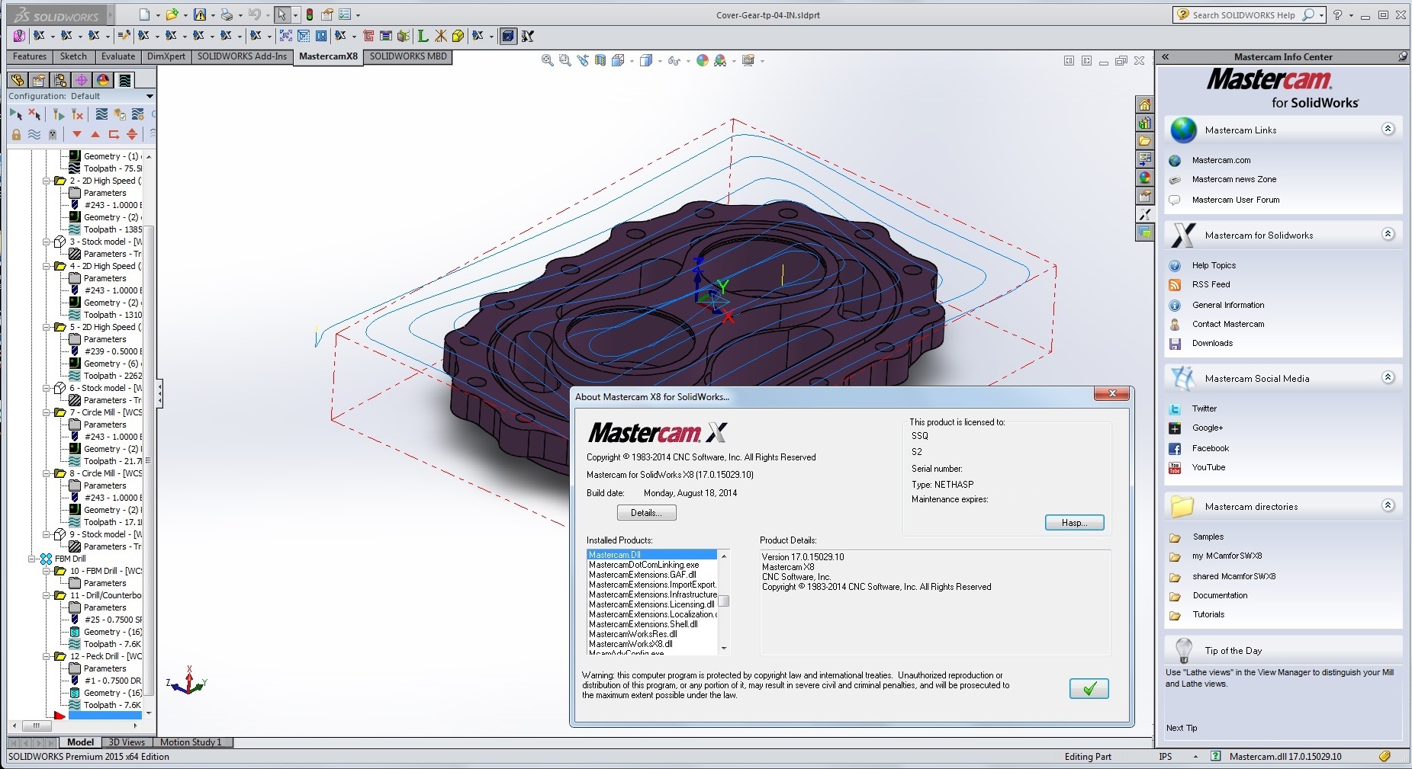Image resolution: width=1412 pixels, height=769 pixels.
Task: Click the Zoom to Fit magnifier icon
Action: tap(547, 60)
